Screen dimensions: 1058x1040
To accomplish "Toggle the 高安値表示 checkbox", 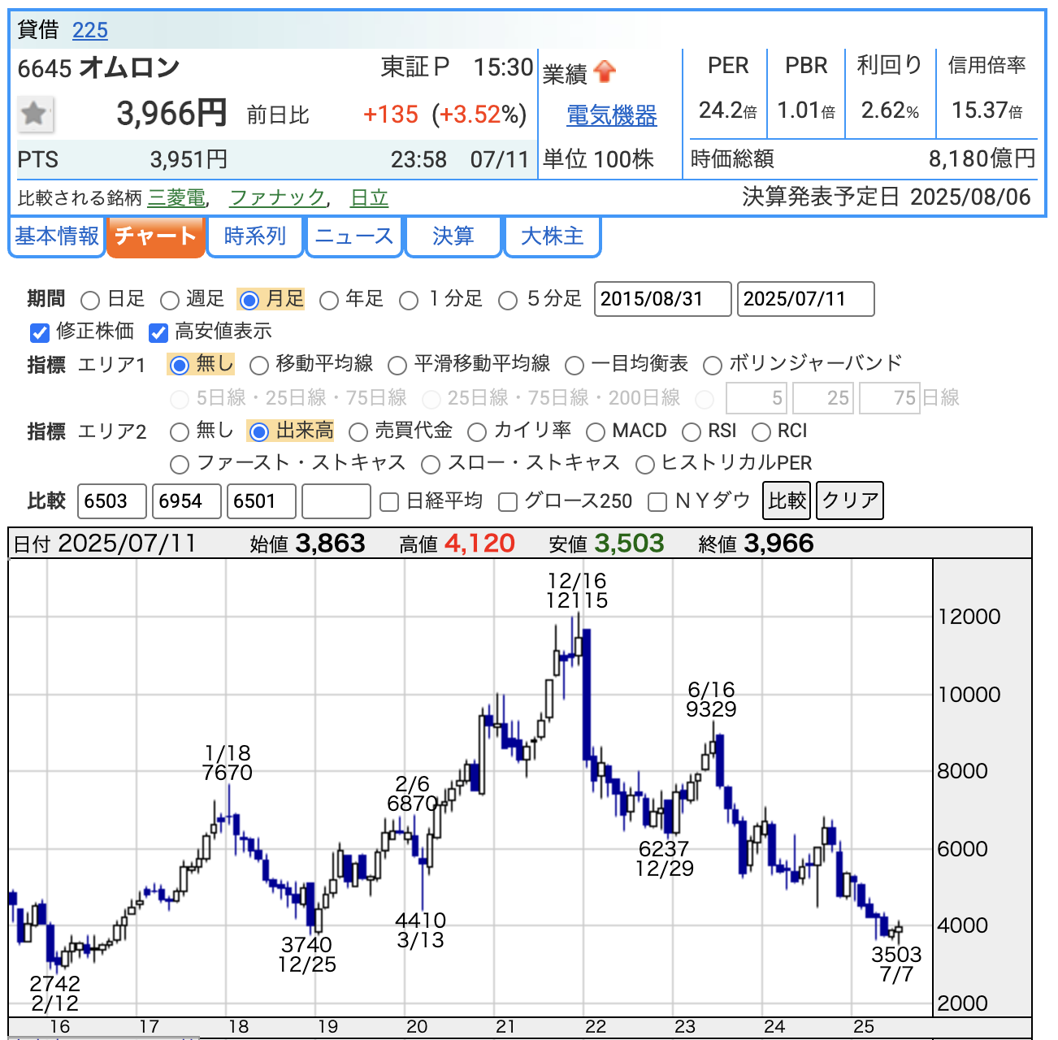I will [x=158, y=332].
